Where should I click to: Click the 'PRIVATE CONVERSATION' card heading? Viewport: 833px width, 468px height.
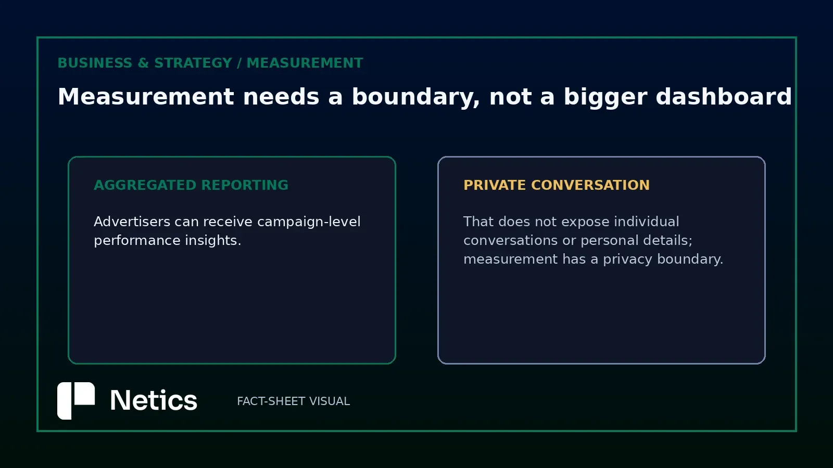557,185
